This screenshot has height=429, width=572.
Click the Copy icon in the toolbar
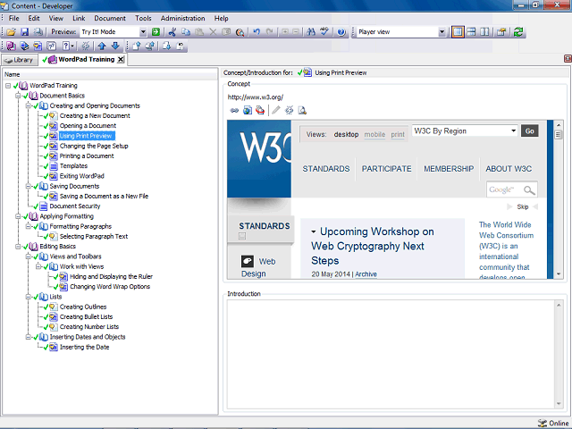click(186, 32)
